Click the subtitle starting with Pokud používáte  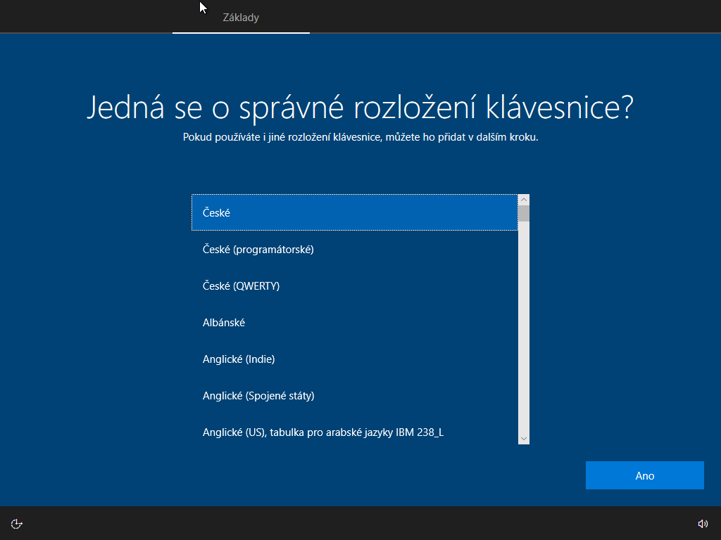point(360,138)
